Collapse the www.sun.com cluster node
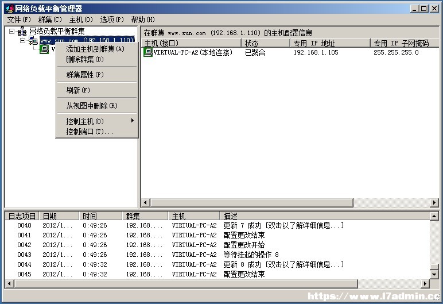The image size is (443, 304). point(23,40)
